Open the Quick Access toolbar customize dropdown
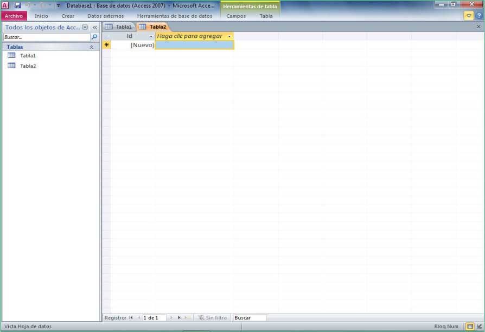The width and height of the screenshot is (485, 332). pyautogui.click(x=58, y=5)
